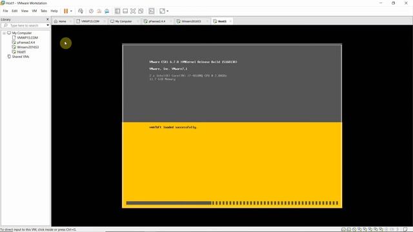The image size is (413, 232).
Task: Select VMWP15.COM in the library tree
Action: click(x=27, y=38)
